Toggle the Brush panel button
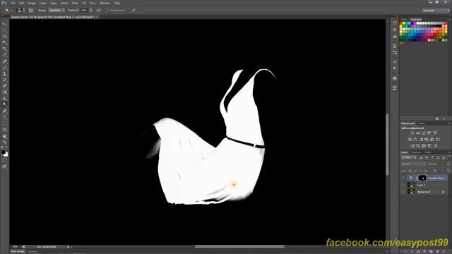This screenshot has height=254, width=452. click(x=30, y=10)
